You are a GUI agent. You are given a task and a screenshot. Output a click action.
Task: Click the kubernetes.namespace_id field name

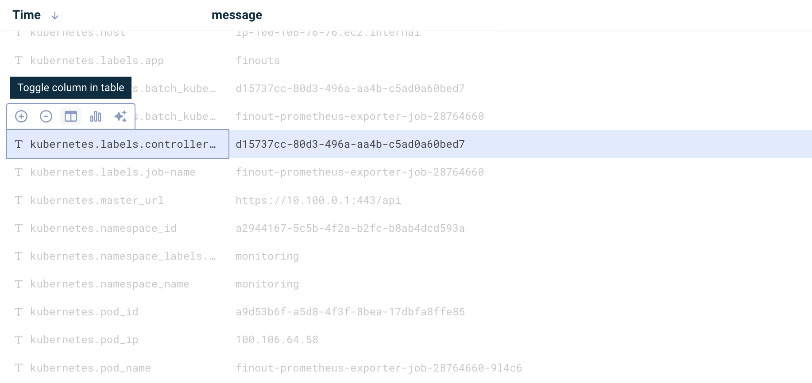pyautogui.click(x=103, y=228)
